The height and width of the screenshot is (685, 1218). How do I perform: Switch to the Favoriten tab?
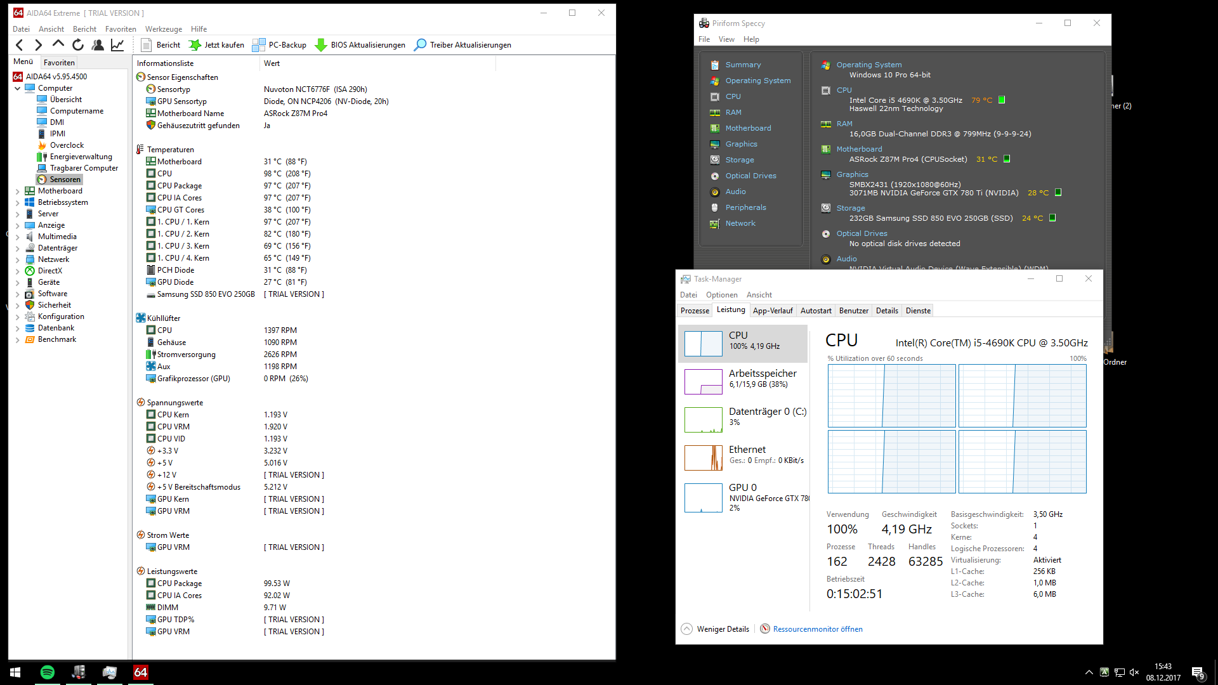coord(59,63)
